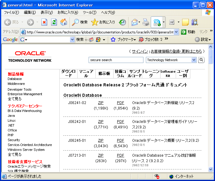Download ZIP for J06241-02
The height and width of the screenshot is (181, 215).
point(100,103)
